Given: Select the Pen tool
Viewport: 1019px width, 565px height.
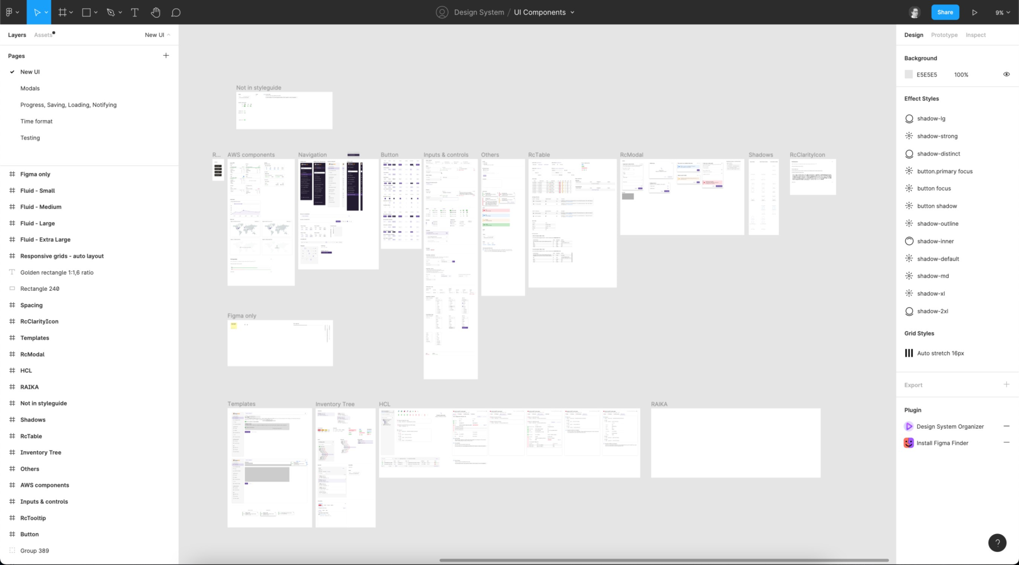Looking at the screenshot, I should click(x=110, y=12).
